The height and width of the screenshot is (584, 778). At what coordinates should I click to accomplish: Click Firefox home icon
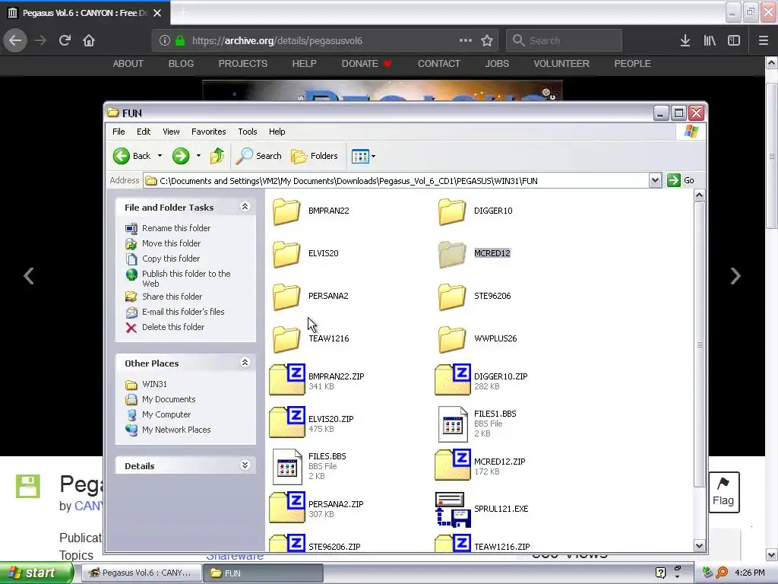tap(89, 40)
